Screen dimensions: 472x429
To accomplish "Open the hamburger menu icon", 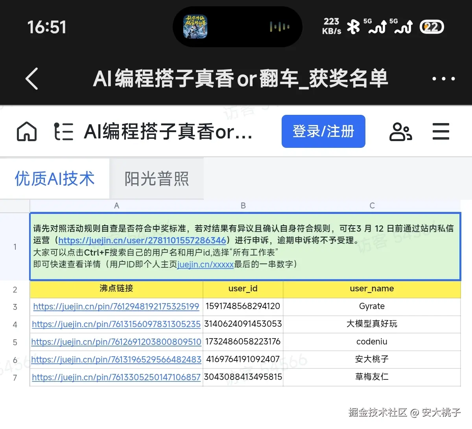I will click(x=441, y=131).
